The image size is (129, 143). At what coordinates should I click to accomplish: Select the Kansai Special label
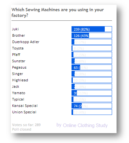tap(25, 106)
